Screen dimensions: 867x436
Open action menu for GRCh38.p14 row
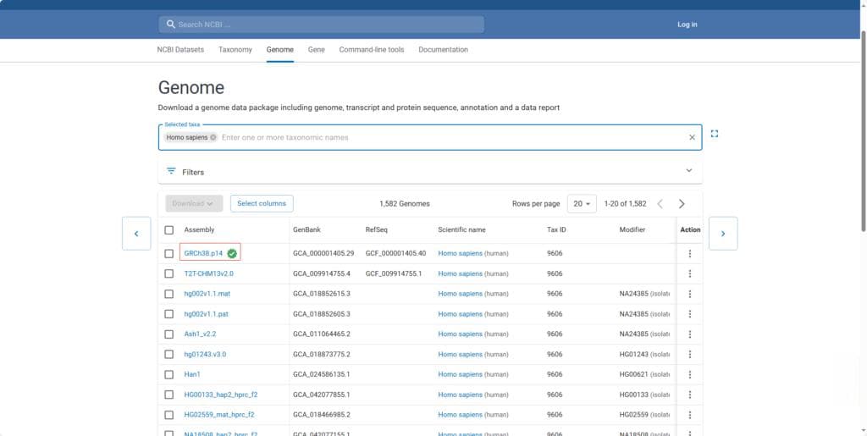tap(689, 254)
